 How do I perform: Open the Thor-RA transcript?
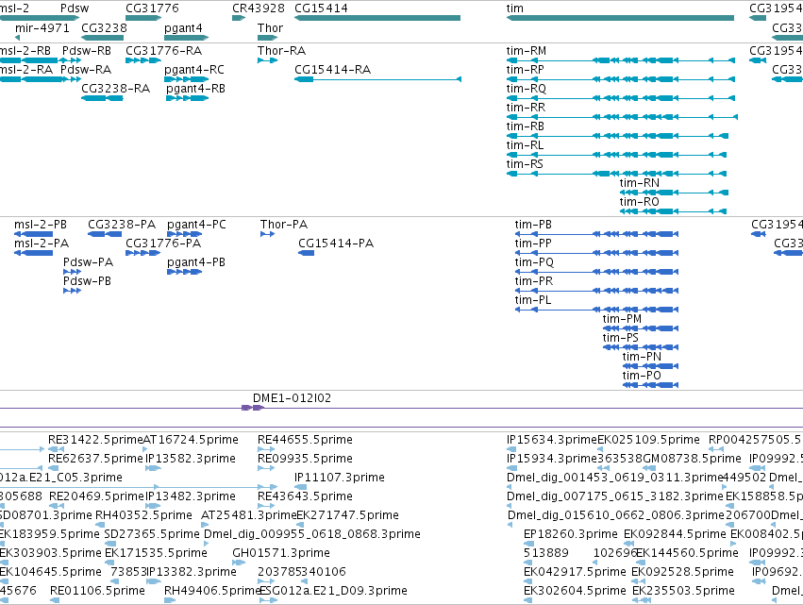click(267, 60)
